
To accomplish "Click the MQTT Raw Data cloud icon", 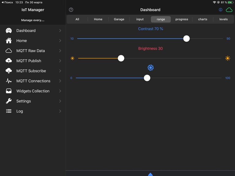I will [9, 51].
